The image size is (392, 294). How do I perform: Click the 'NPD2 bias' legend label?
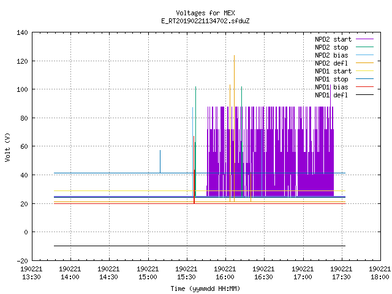click(331, 55)
